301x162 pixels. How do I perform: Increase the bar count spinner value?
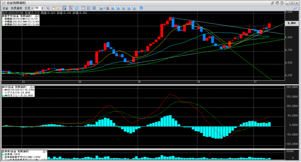(x=43, y=7)
